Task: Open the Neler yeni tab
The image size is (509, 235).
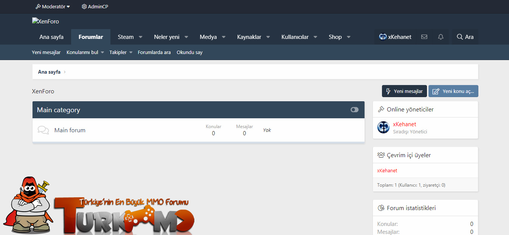Action: [166, 37]
